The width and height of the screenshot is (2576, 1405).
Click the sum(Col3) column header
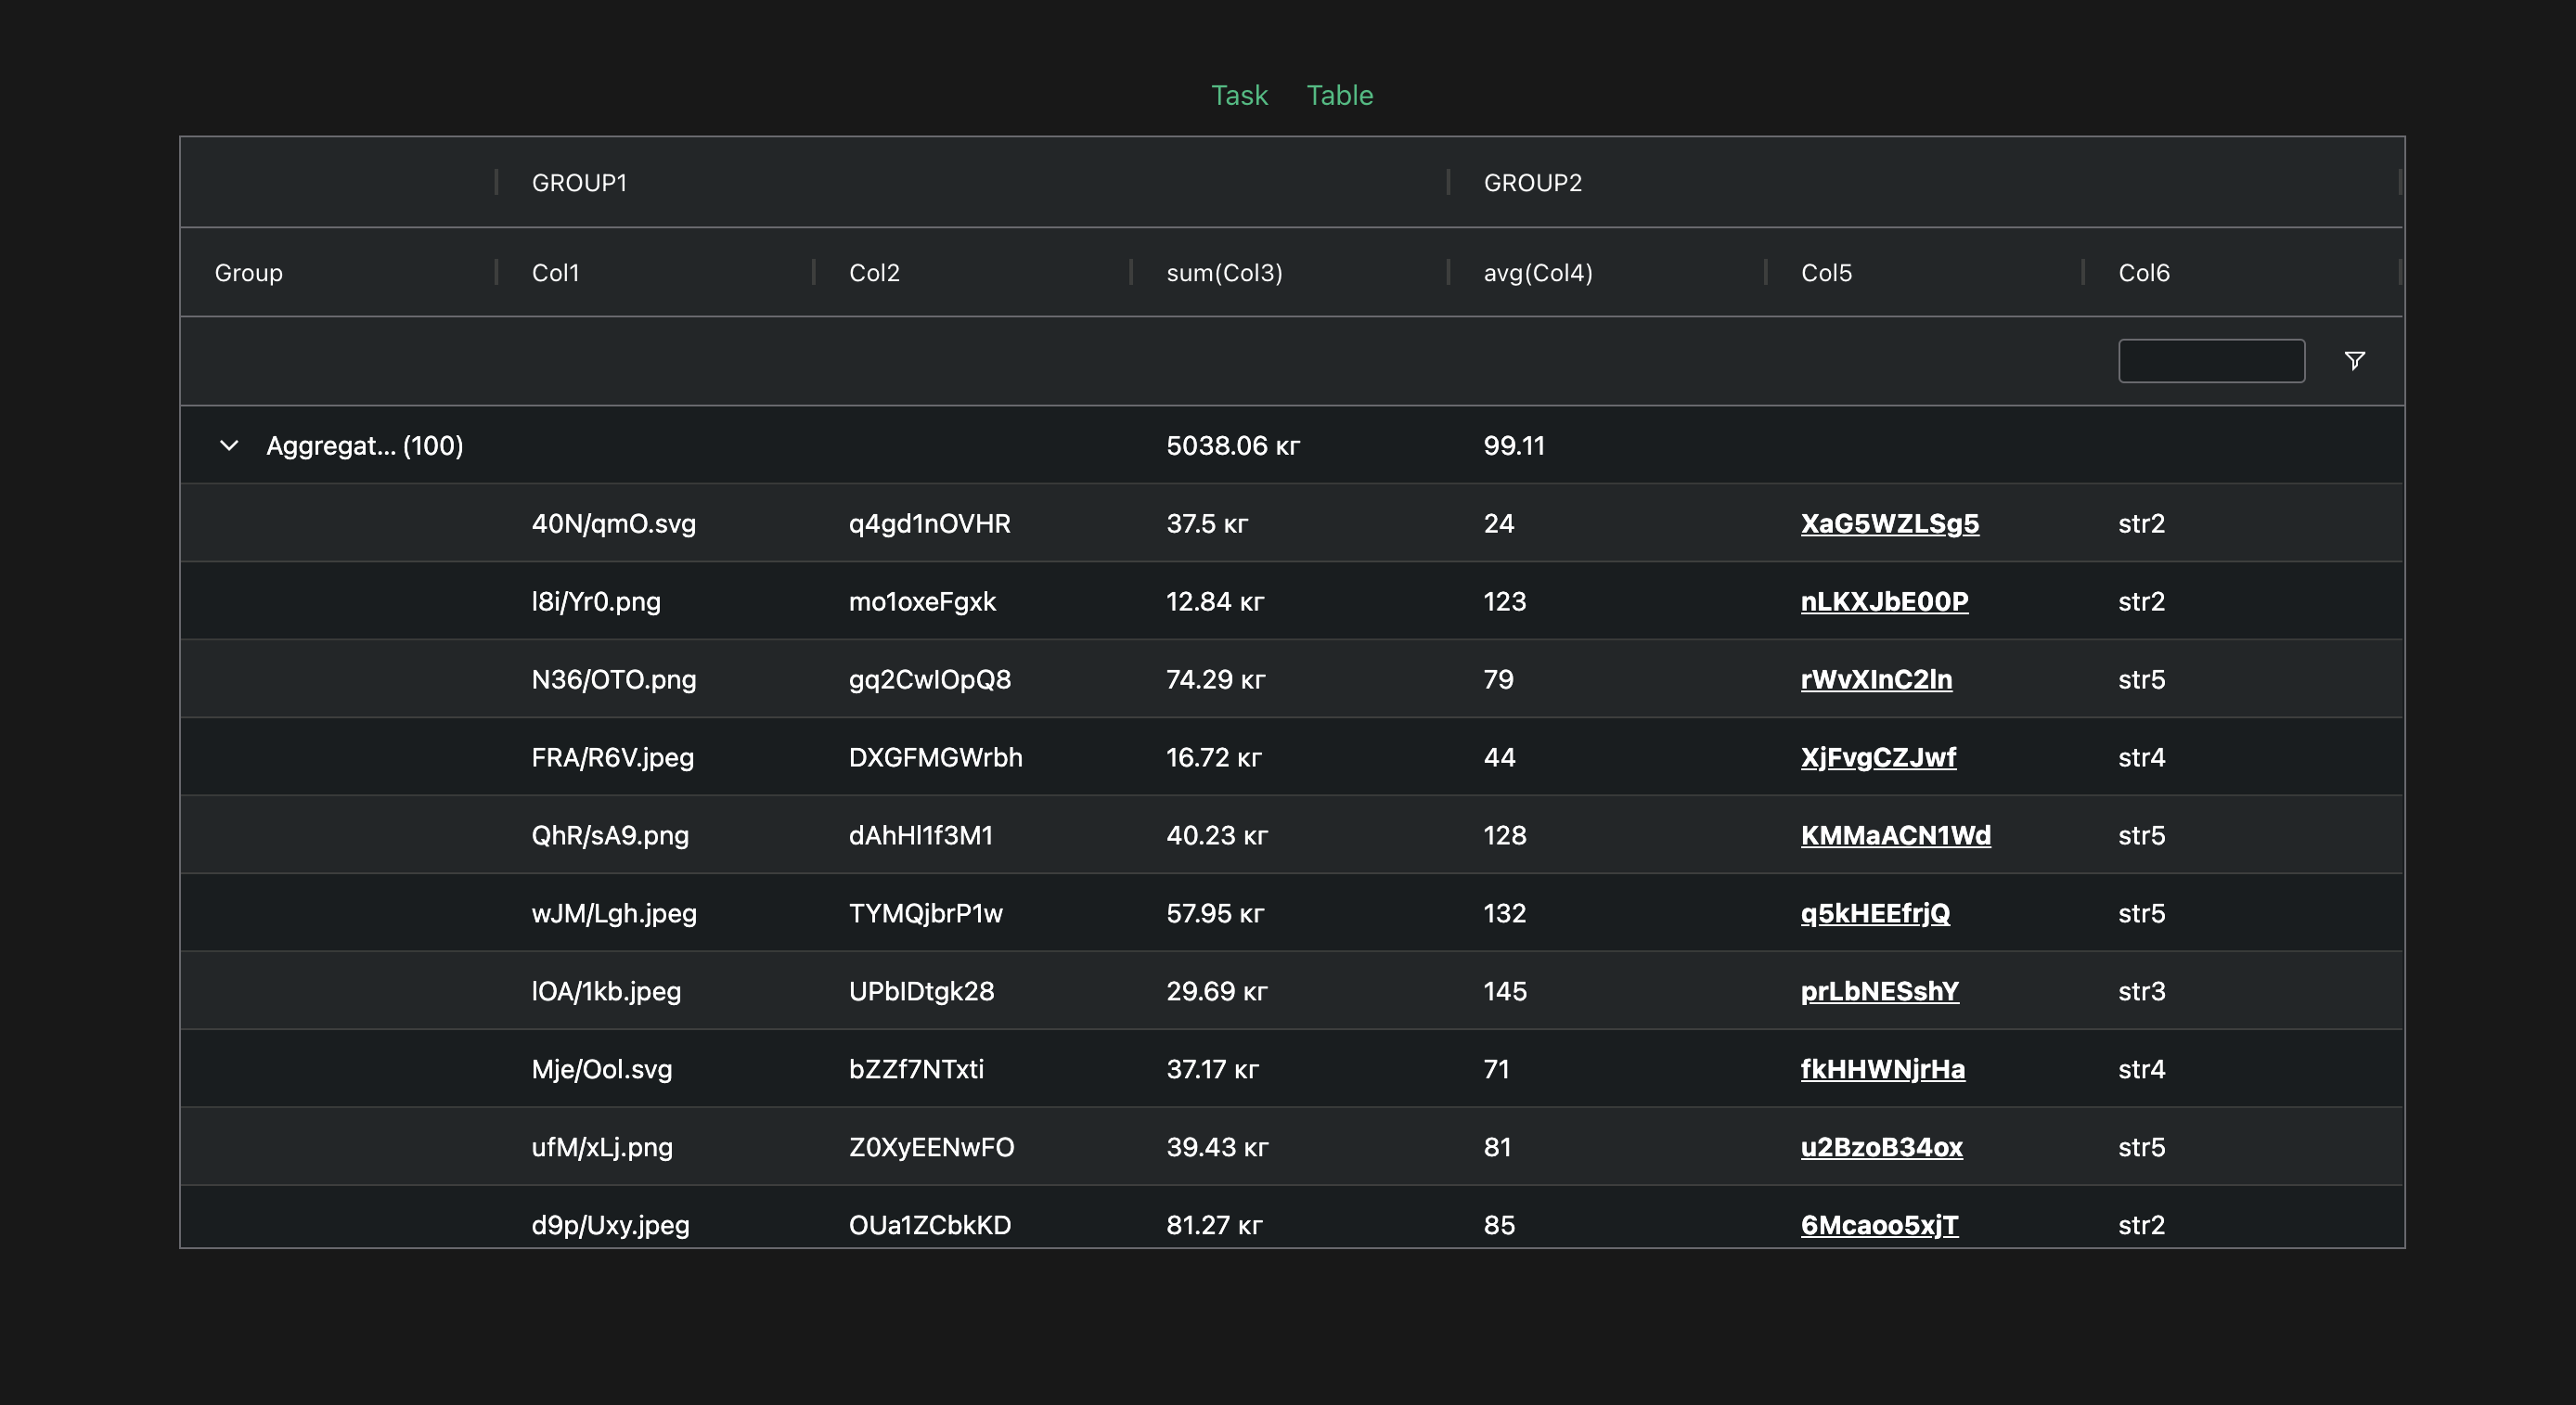[1224, 272]
